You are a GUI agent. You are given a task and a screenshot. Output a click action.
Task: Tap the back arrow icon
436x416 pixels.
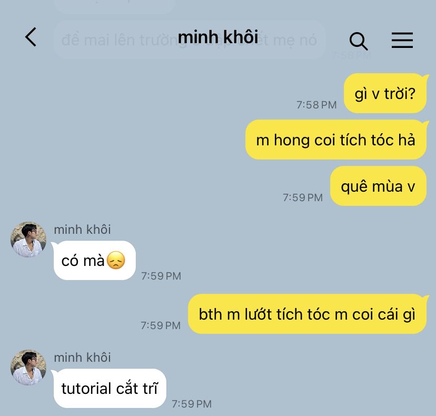[x=31, y=37]
